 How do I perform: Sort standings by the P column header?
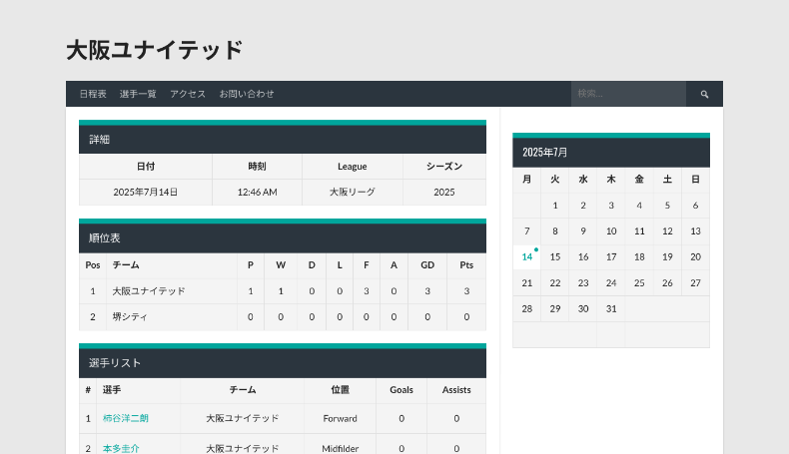pos(251,265)
